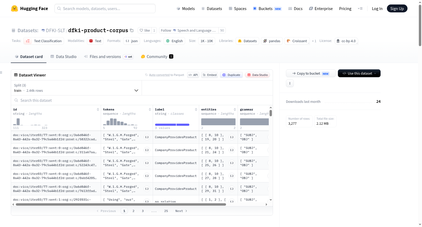Open the red Data Studio button
This screenshot has width=422, height=227.
click(257, 75)
